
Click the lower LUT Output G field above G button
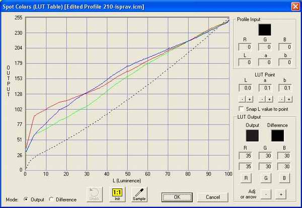[265, 166]
